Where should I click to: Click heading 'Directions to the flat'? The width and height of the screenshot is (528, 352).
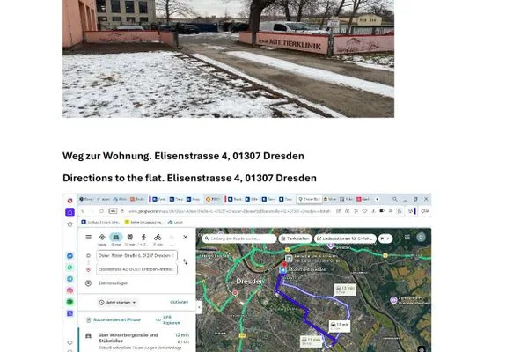tap(189, 178)
